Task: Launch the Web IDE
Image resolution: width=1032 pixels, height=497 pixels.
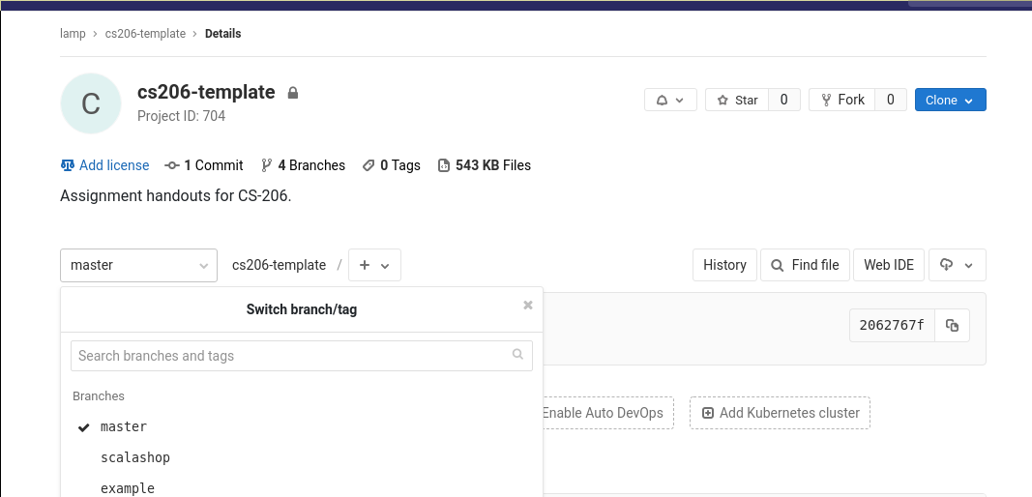Action: (x=888, y=265)
